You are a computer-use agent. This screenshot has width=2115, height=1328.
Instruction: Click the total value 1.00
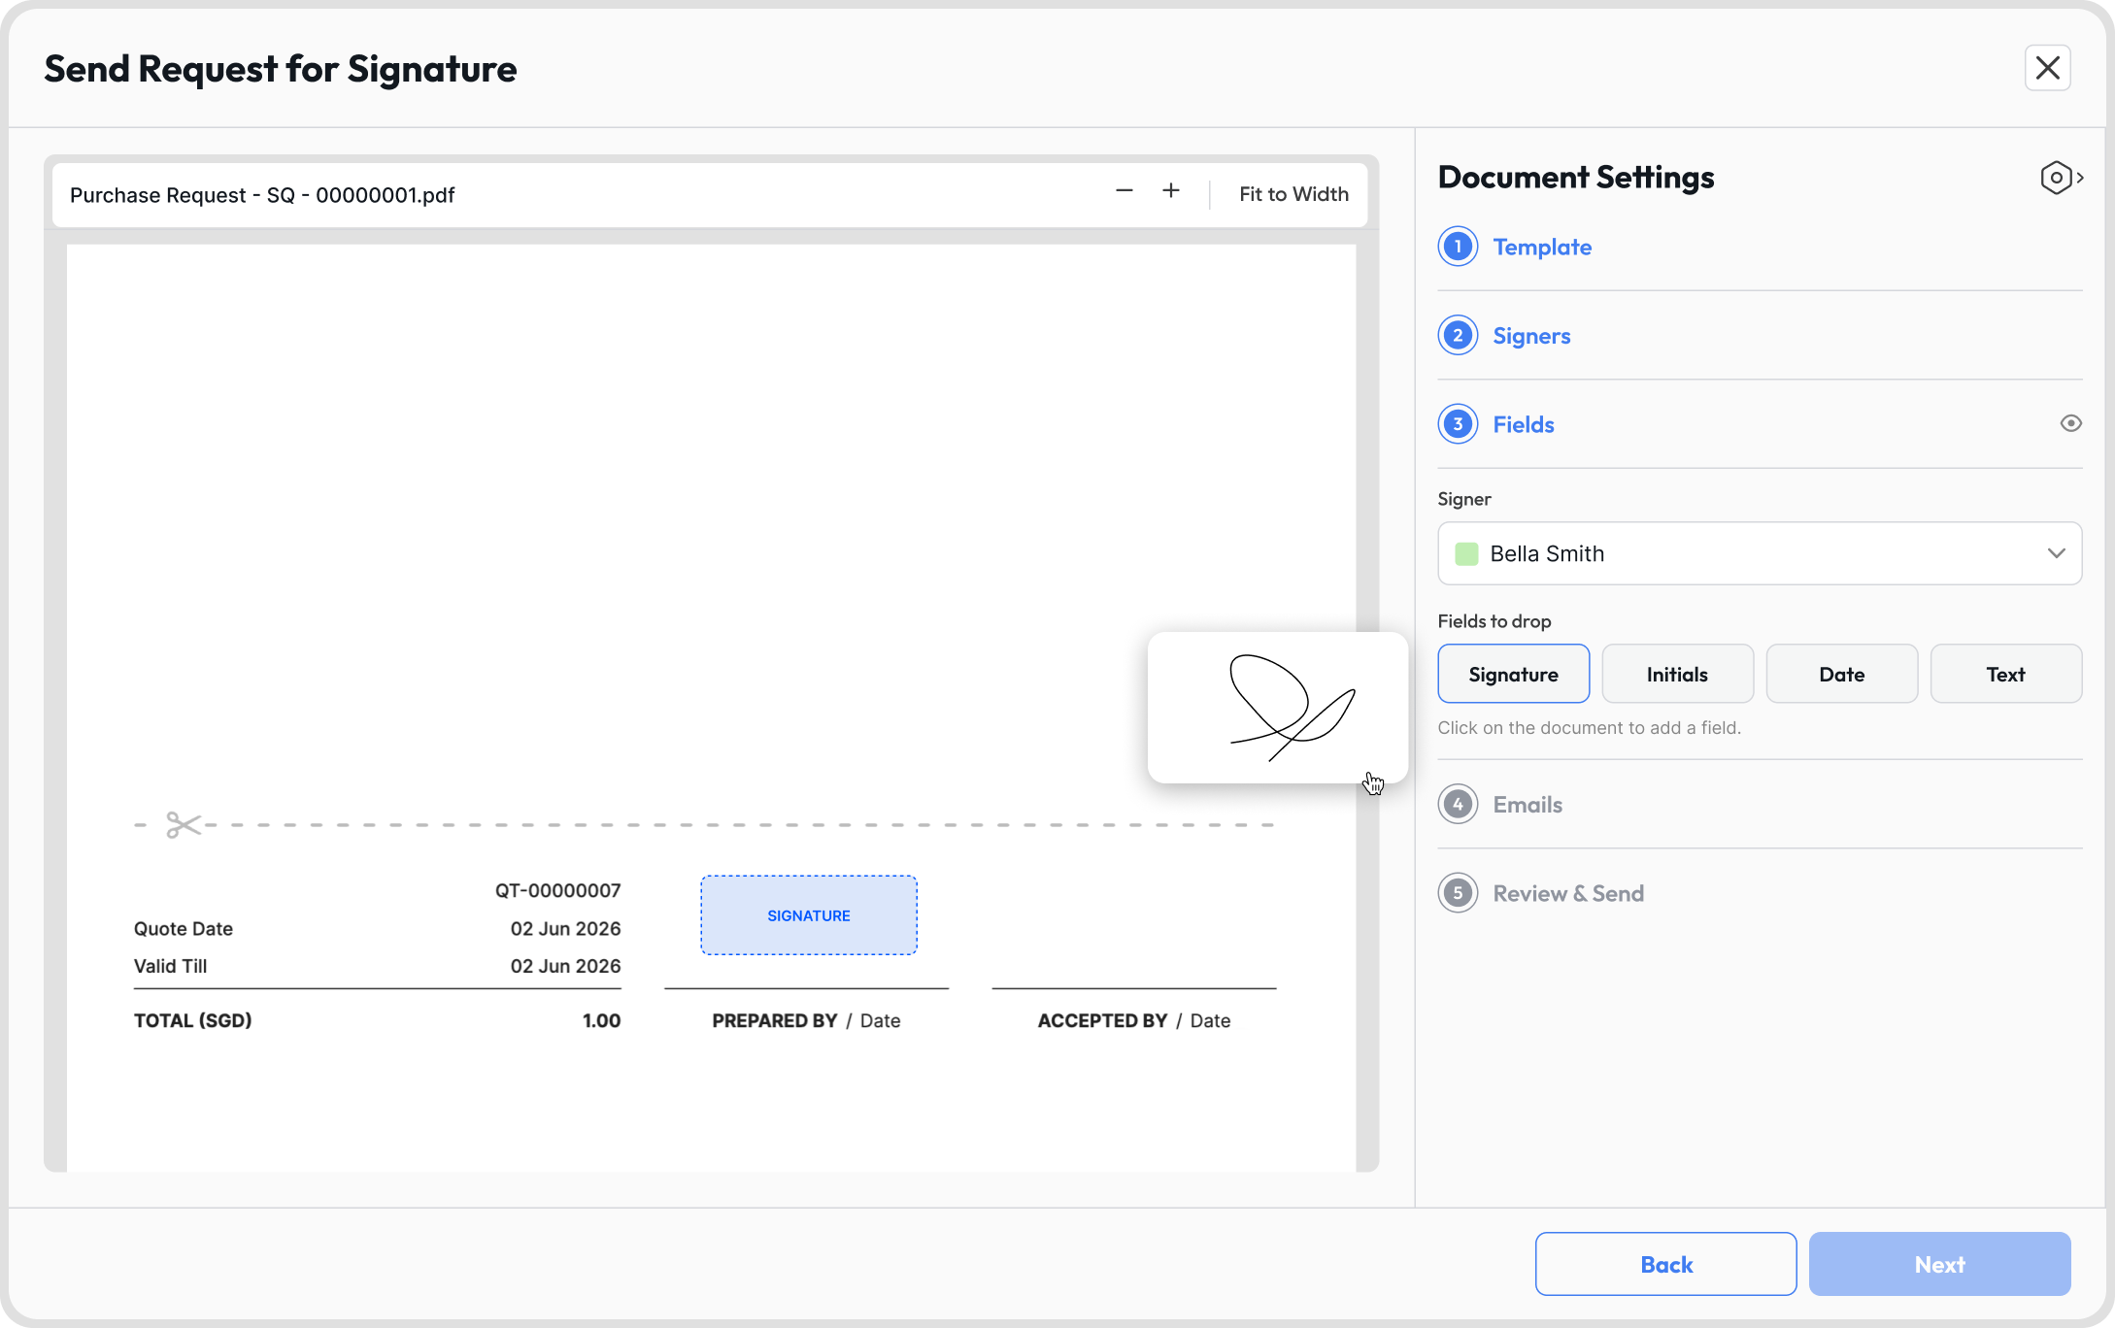(x=601, y=1020)
